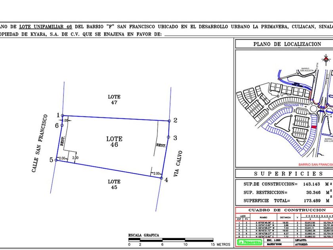Click vertex circle number 2
The height and width of the screenshot is (250, 333).
point(169,121)
